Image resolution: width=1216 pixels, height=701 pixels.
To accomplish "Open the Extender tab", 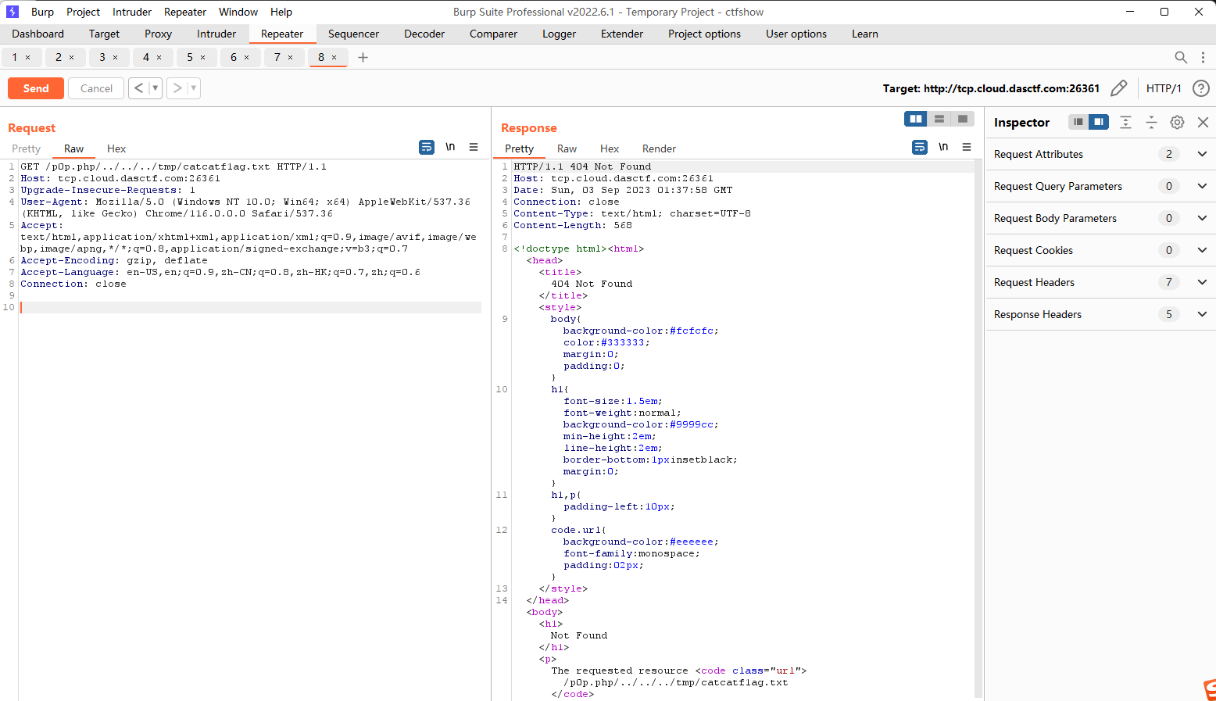I will (x=622, y=34).
